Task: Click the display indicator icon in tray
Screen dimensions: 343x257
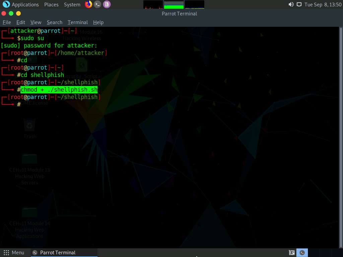Action: [x=299, y=4]
